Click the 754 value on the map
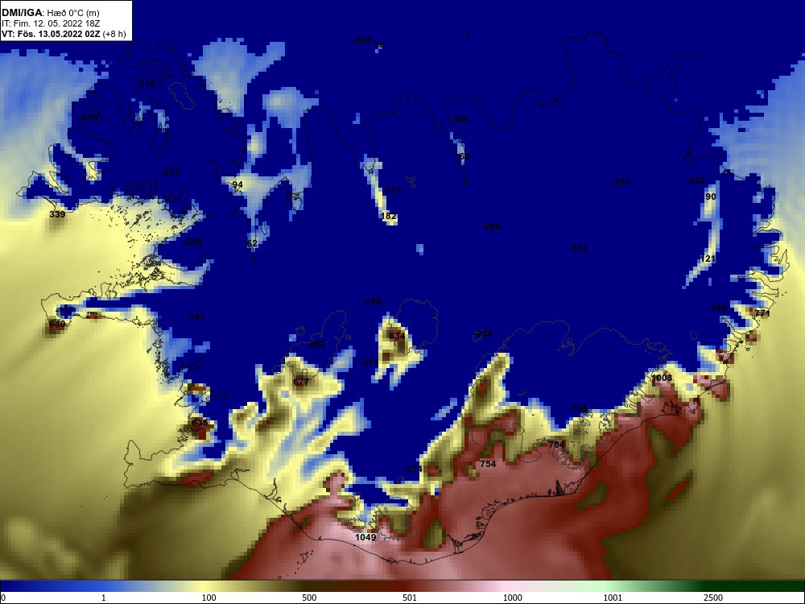Image resolution: width=805 pixels, height=604 pixels. (x=488, y=465)
